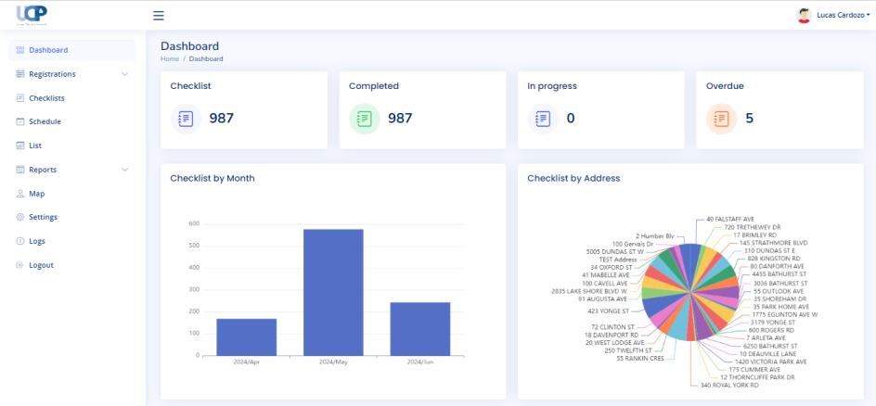Image resolution: width=876 pixels, height=406 pixels.
Task: Click the Dashboard breadcrumb text
Action: 206,58
